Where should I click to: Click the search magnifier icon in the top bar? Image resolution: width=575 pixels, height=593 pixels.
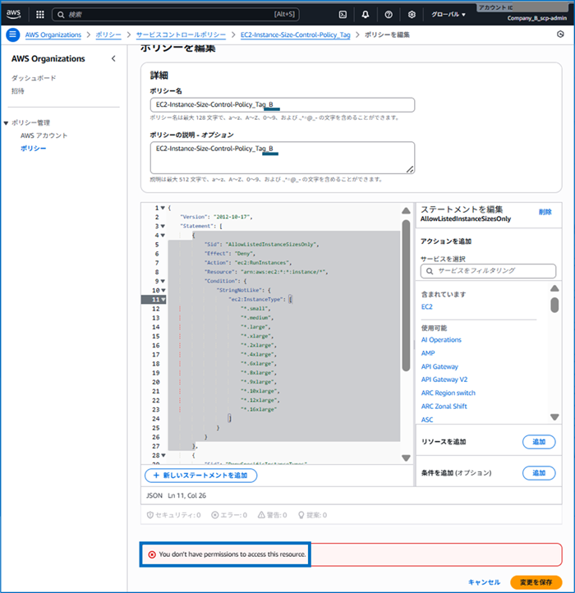tap(61, 15)
